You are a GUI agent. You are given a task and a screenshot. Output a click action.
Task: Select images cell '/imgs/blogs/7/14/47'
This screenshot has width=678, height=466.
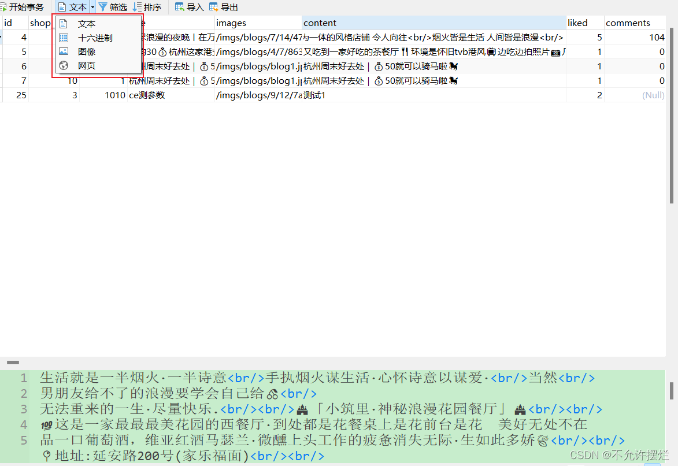258,37
